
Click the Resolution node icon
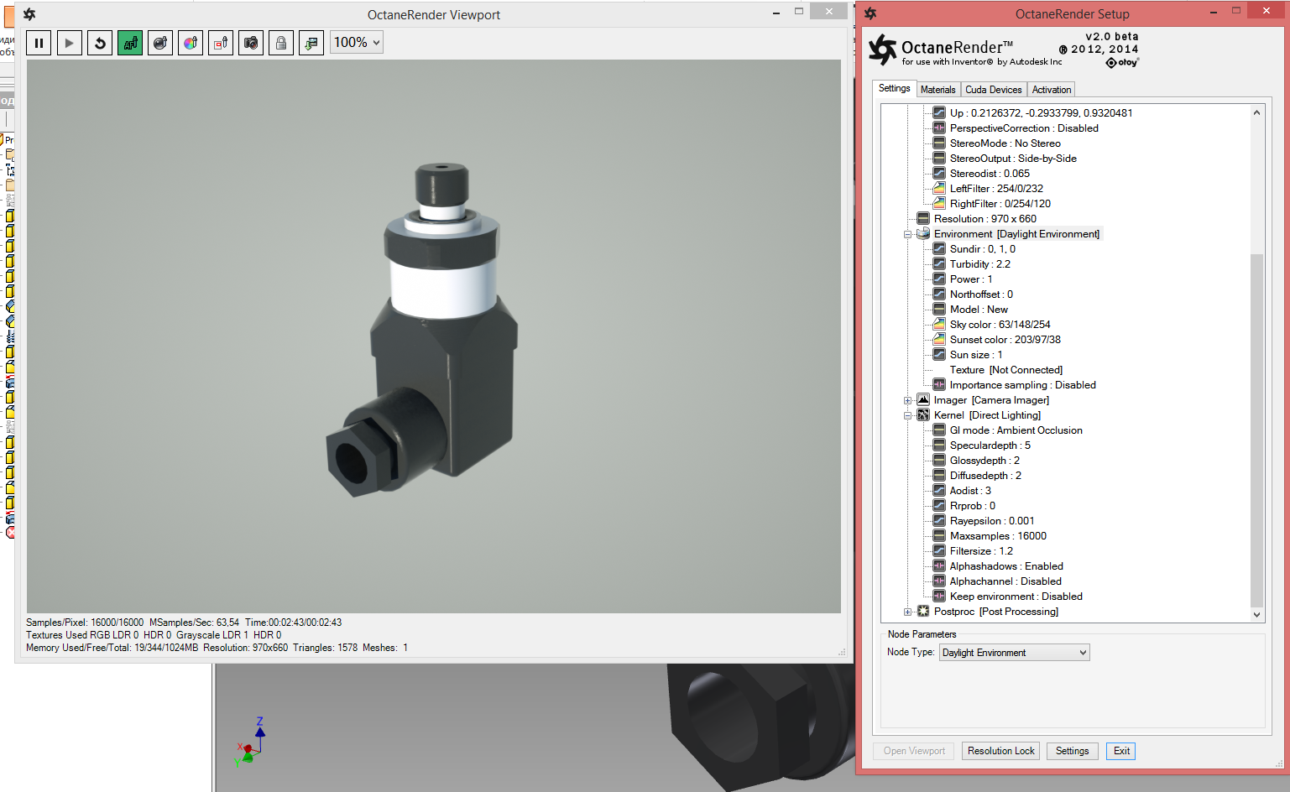[x=923, y=218]
